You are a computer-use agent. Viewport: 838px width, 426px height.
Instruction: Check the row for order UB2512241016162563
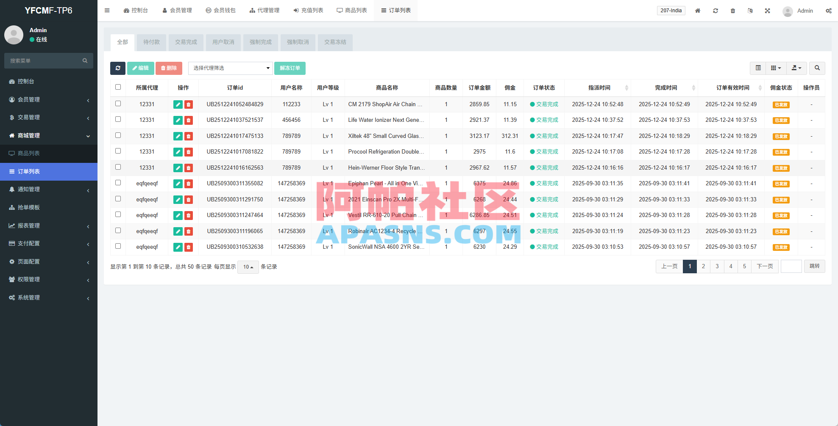118,167
